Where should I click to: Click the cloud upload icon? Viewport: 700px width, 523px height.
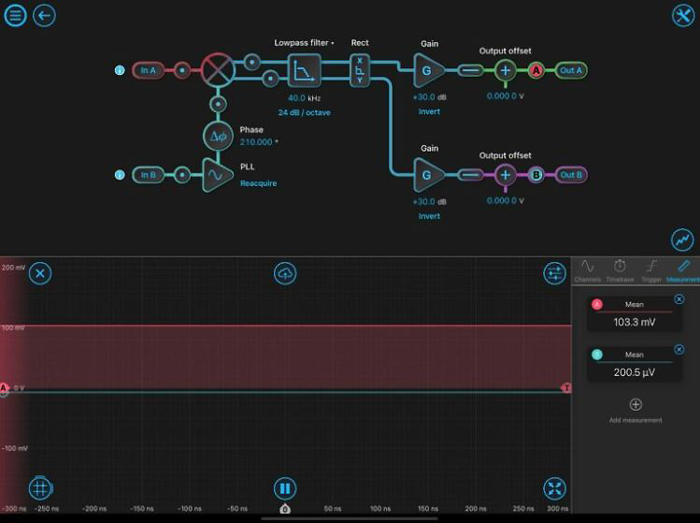[x=285, y=272]
